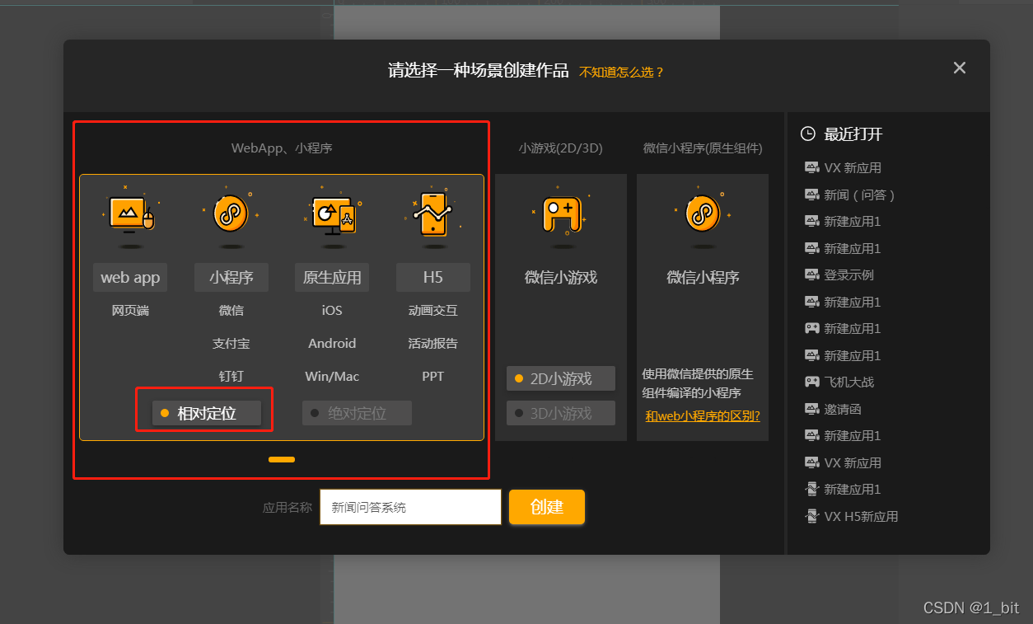Open the 新建应用1 entry with H5 phone icon
This screenshot has width=1033, height=624.
pyautogui.click(x=843, y=489)
